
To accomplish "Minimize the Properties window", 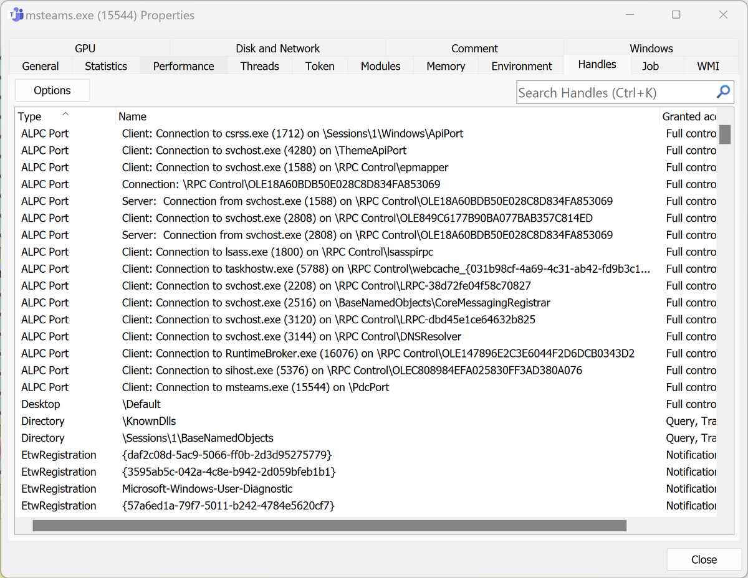I will [x=630, y=14].
